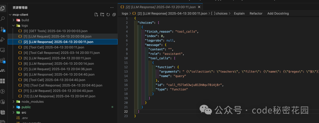
Task: Open [10] [Tool Call Response] 20:04:40.json file
Action: (x=63, y=85)
